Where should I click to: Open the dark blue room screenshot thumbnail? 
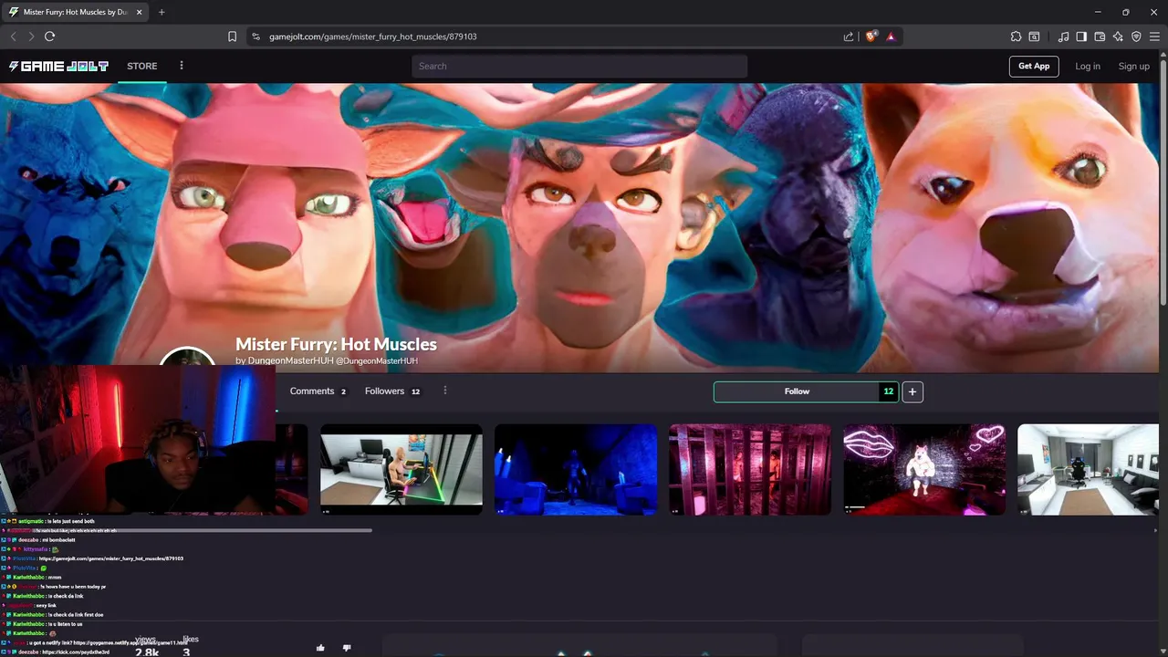pyautogui.click(x=576, y=469)
